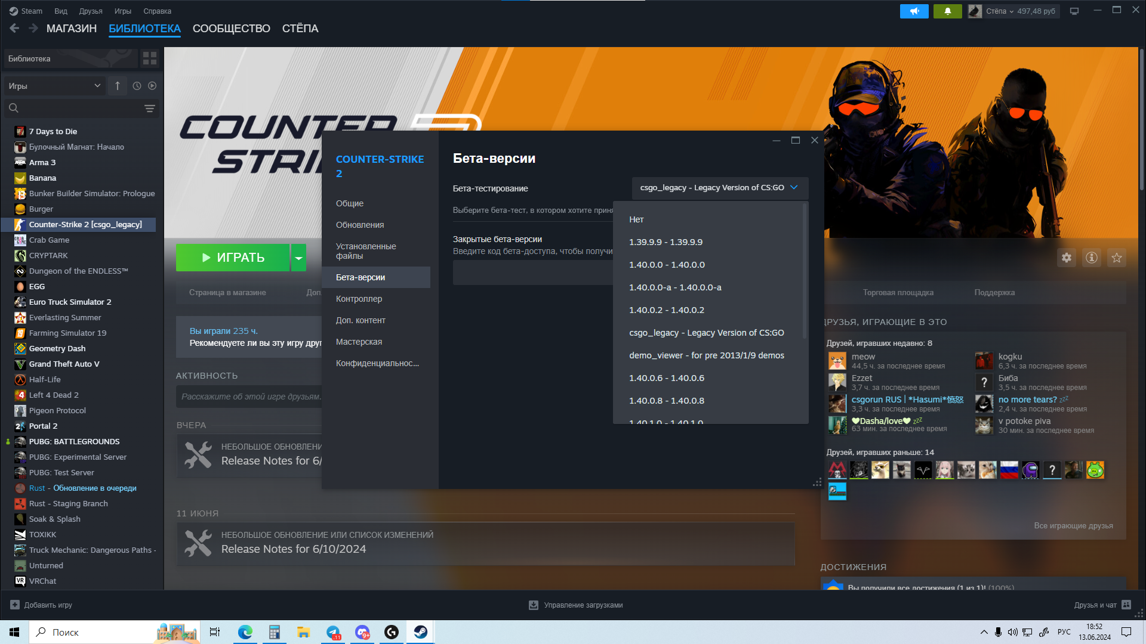This screenshot has width=1146, height=644.
Task: Open the Игры library filter dropdown
Action: point(55,86)
